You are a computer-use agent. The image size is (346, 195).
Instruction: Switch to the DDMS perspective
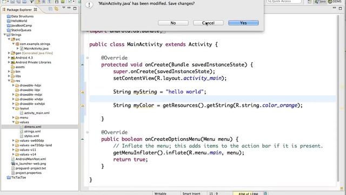335,2
